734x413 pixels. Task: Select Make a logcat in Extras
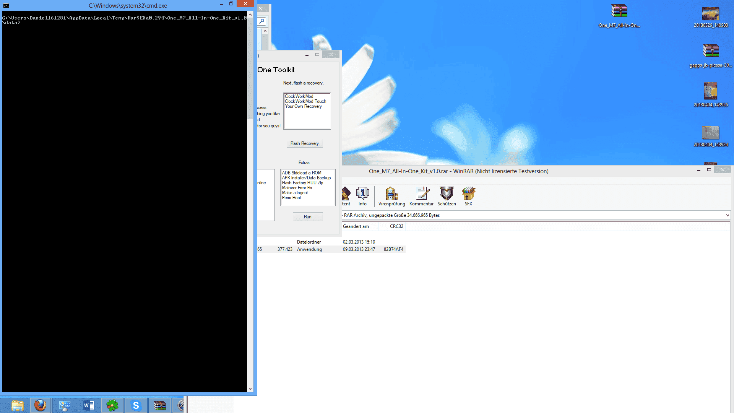[x=295, y=193]
